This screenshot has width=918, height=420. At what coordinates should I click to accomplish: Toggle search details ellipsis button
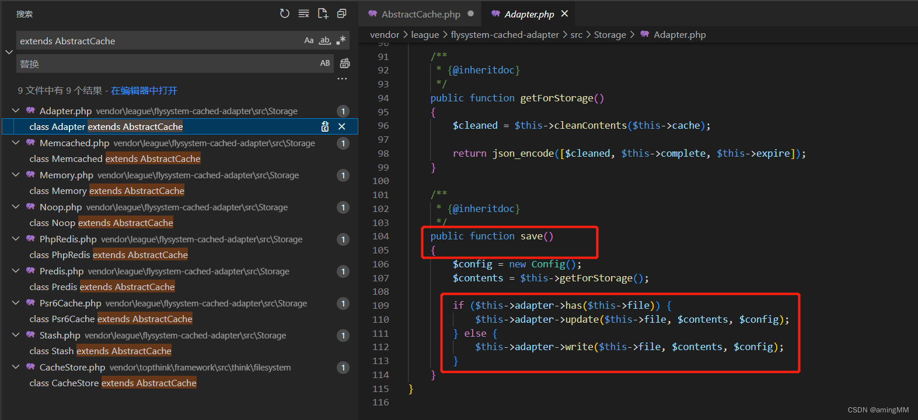tap(342, 79)
